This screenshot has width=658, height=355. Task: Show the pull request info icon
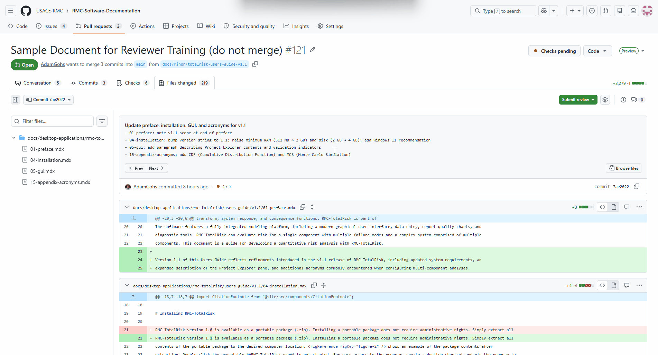pos(623,100)
